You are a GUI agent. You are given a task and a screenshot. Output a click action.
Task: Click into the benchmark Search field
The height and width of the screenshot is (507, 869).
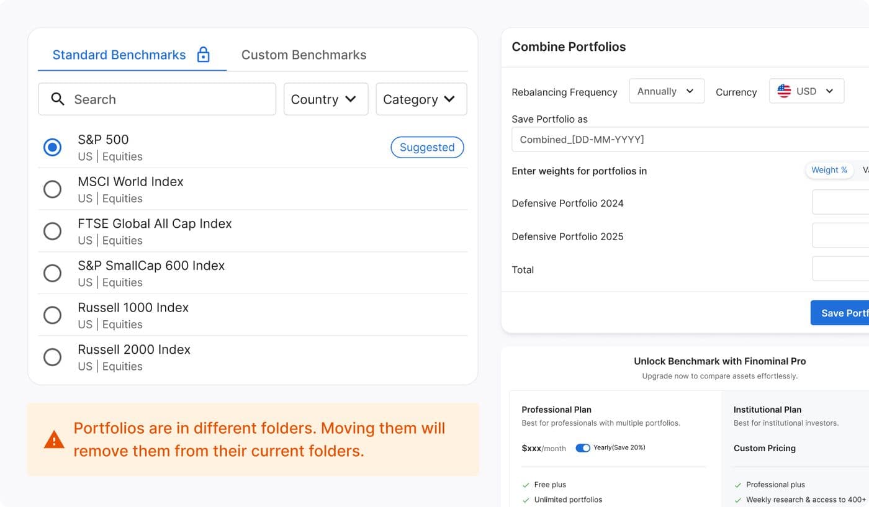157,99
